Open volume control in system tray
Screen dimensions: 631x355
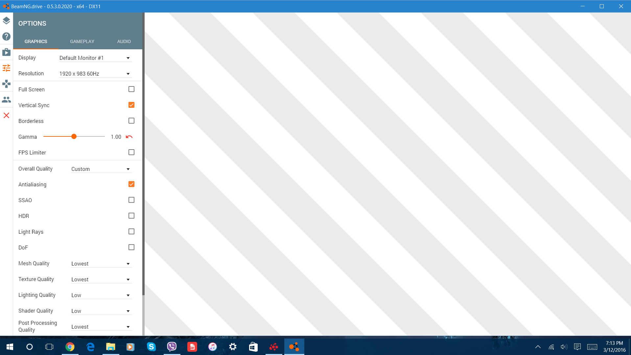click(564, 347)
